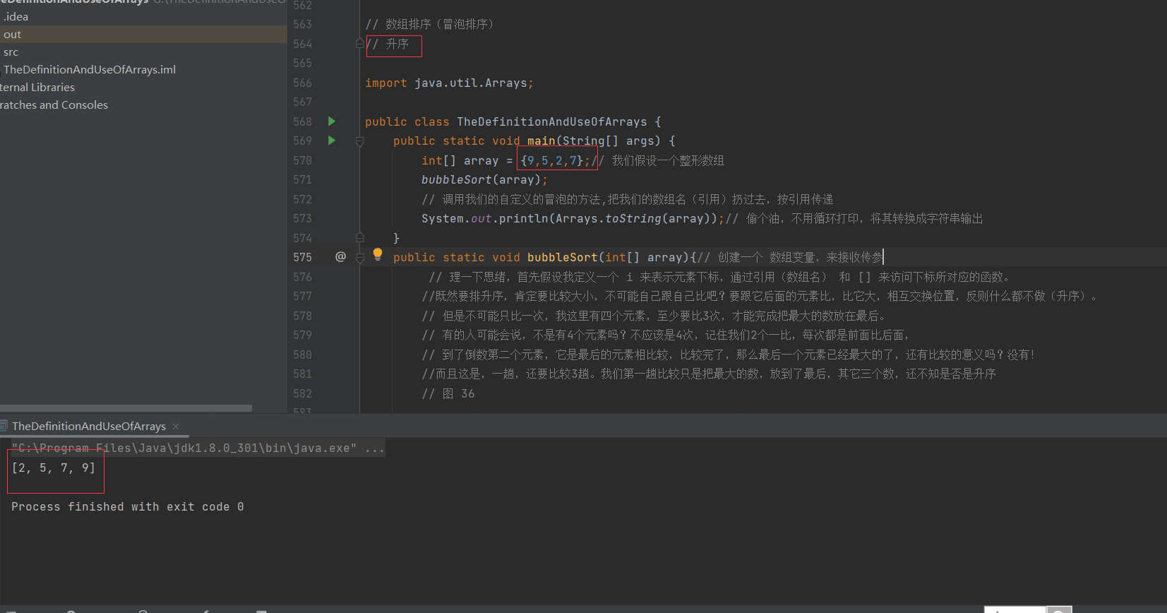Click line number 582 in the gutter
This screenshot has width=1167, height=613.
pyautogui.click(x=302, y=393)
